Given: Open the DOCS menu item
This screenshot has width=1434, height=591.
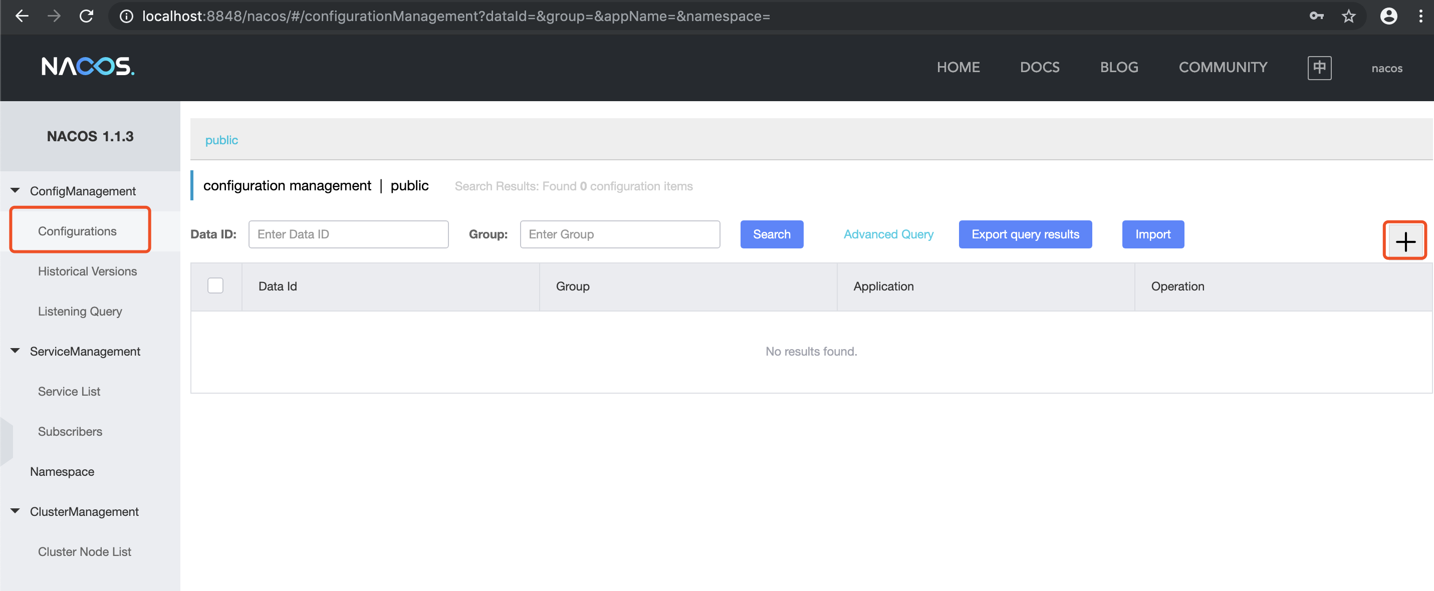Looking at the screenshot, I should click(x=1039, y=67).
